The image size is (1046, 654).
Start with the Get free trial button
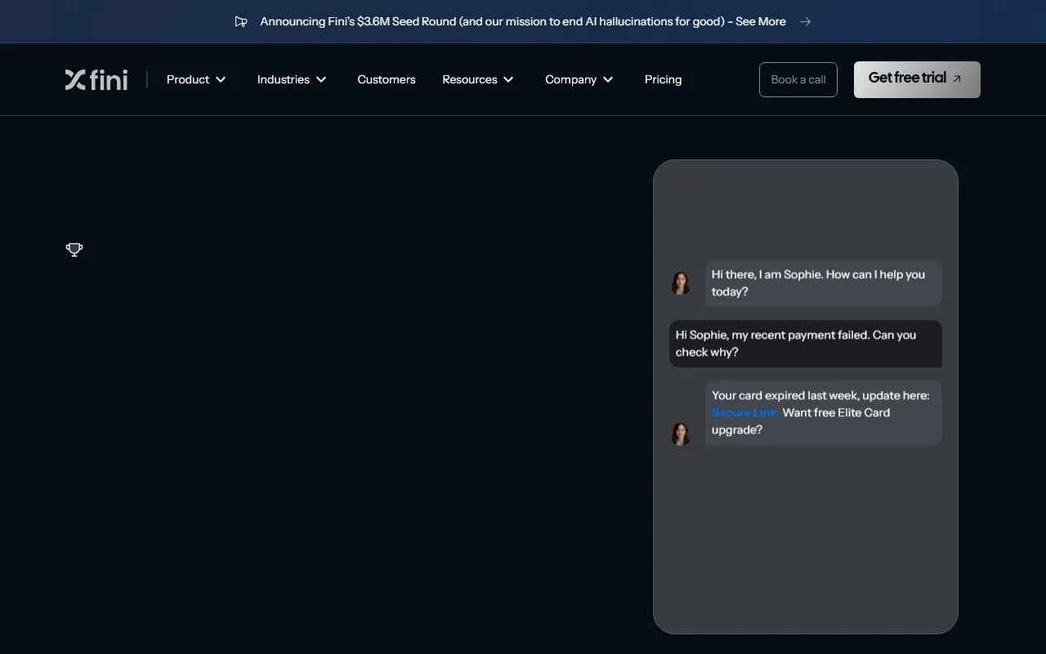907,78
